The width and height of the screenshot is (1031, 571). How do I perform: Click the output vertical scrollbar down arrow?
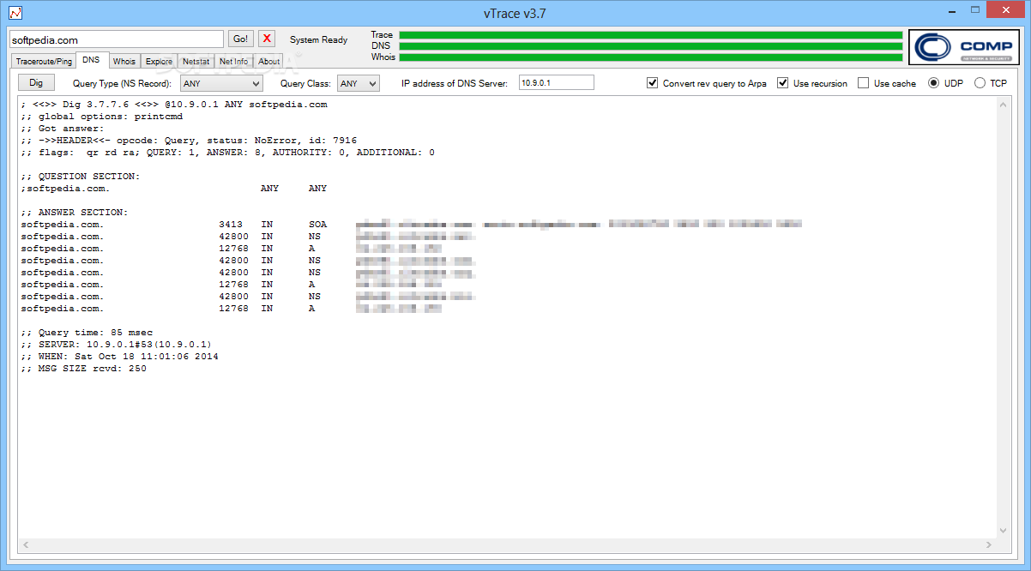click(1004, 532)
